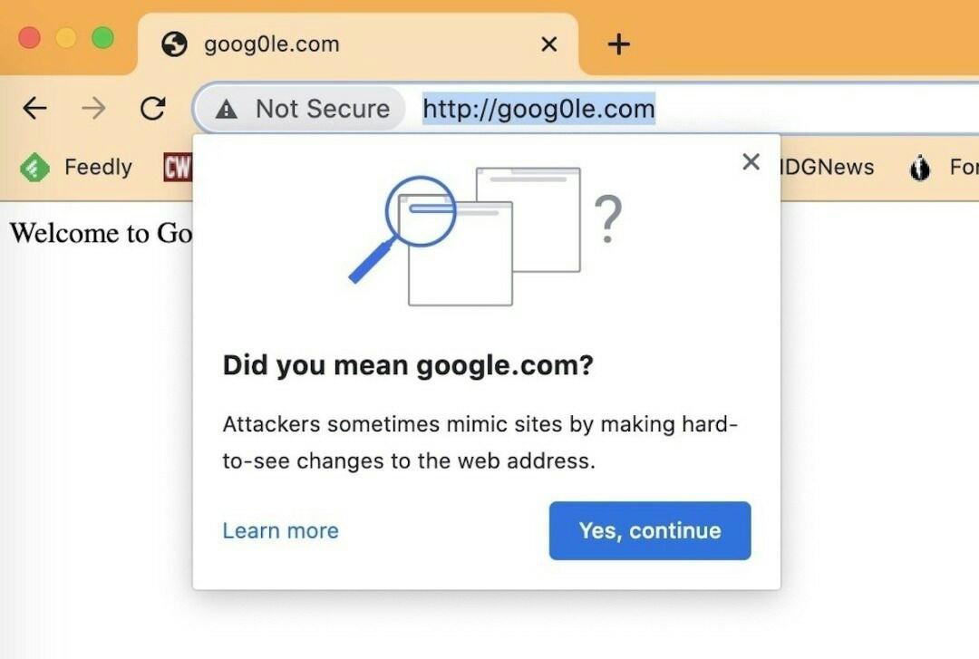
Task: Open a new tab with plus button
Action: pyautogui.click(x=618, y=44)
